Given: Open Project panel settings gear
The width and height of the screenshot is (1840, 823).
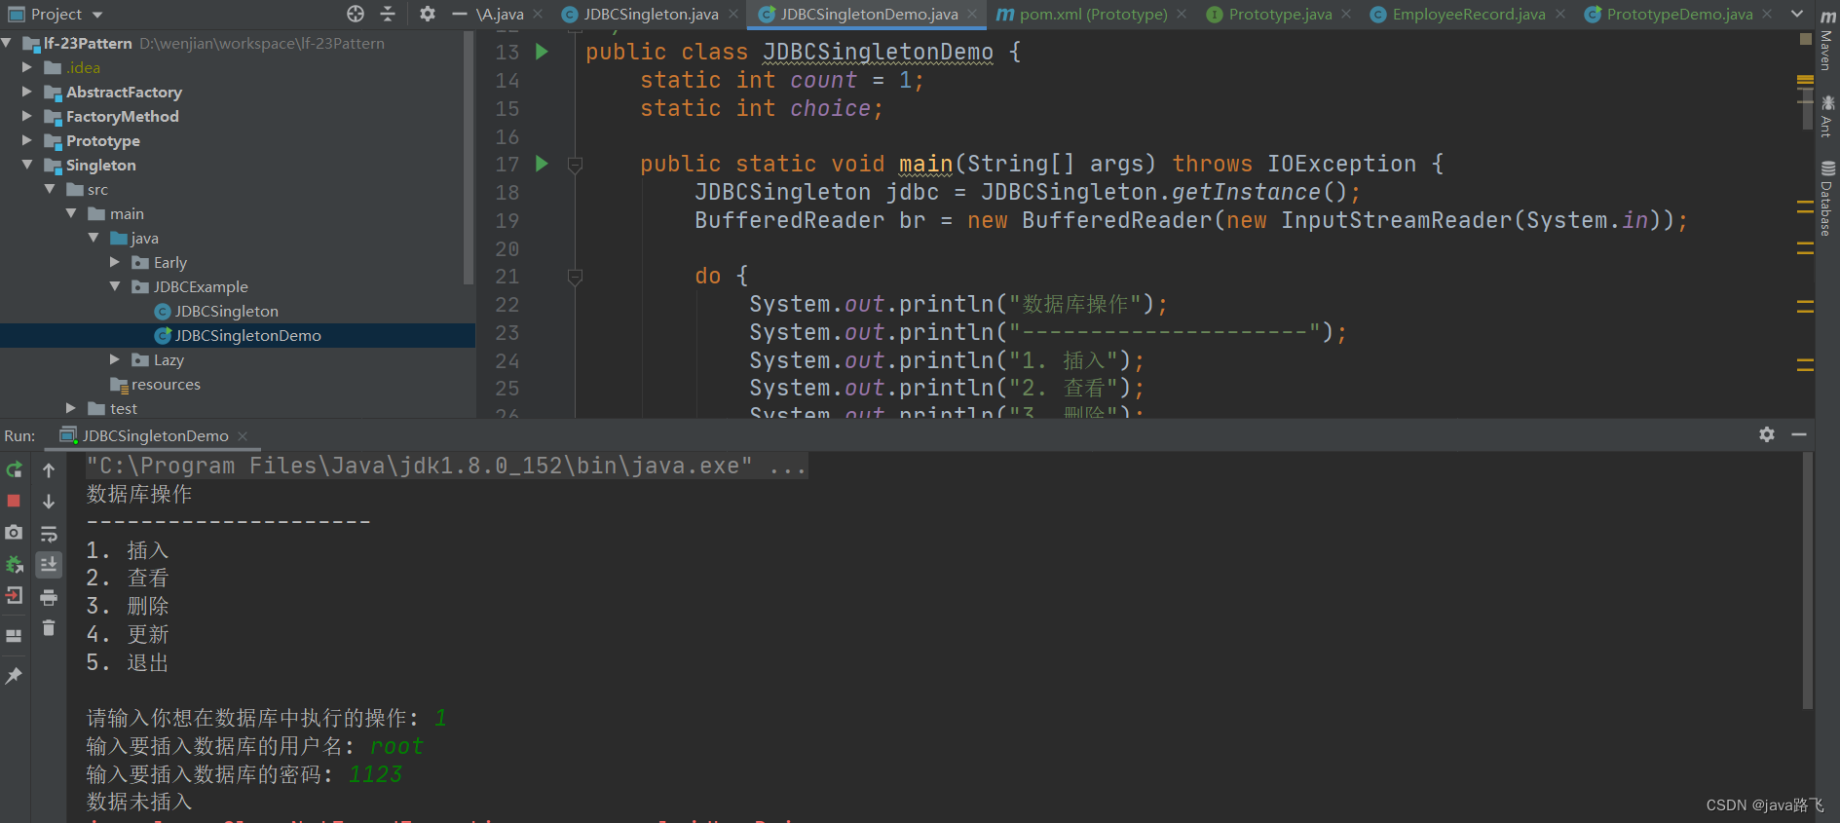Looking at the screenshot, I should click(x=427, y=14).
